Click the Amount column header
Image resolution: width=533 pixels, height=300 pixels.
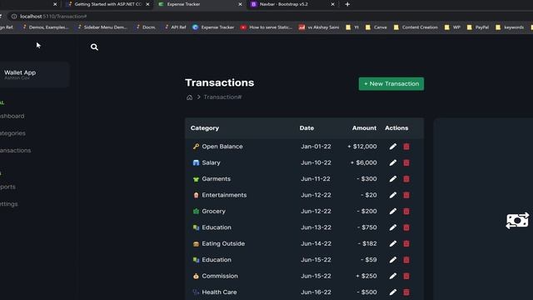364,128
